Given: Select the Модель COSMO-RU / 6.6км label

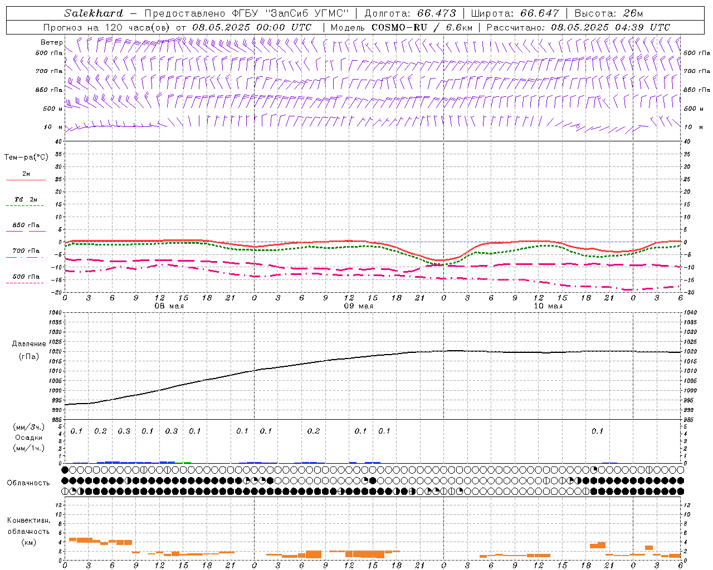Looking at the screenshot, I should pyautogui.click(x=402, y=27).
